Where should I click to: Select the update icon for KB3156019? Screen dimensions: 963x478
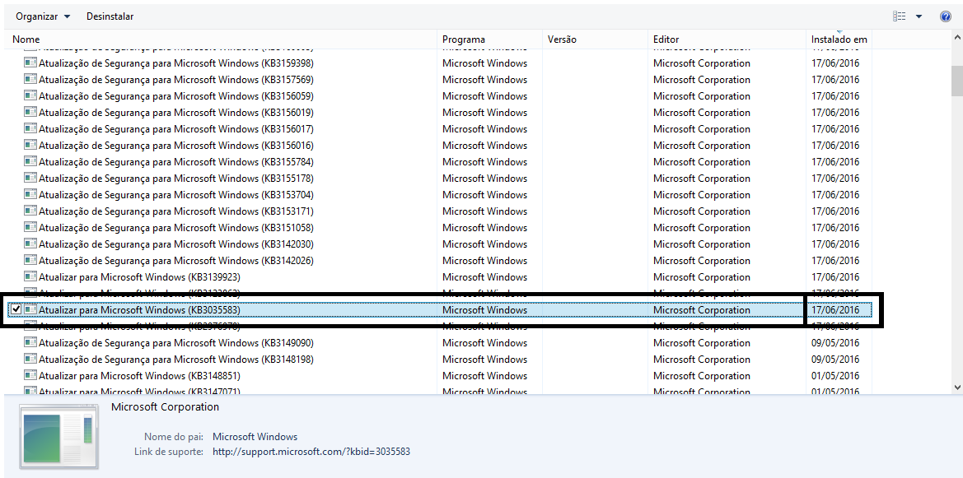click(30, 112)
